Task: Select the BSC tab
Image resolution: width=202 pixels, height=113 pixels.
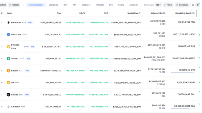Action: coord(111,5)
